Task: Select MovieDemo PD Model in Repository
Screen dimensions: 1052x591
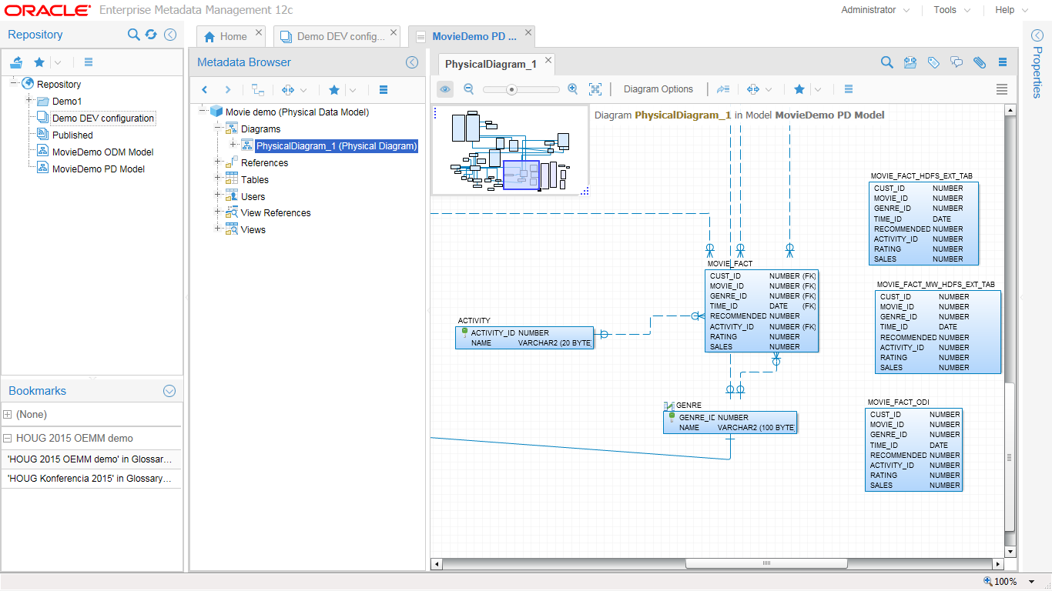Action: point(98,169)
